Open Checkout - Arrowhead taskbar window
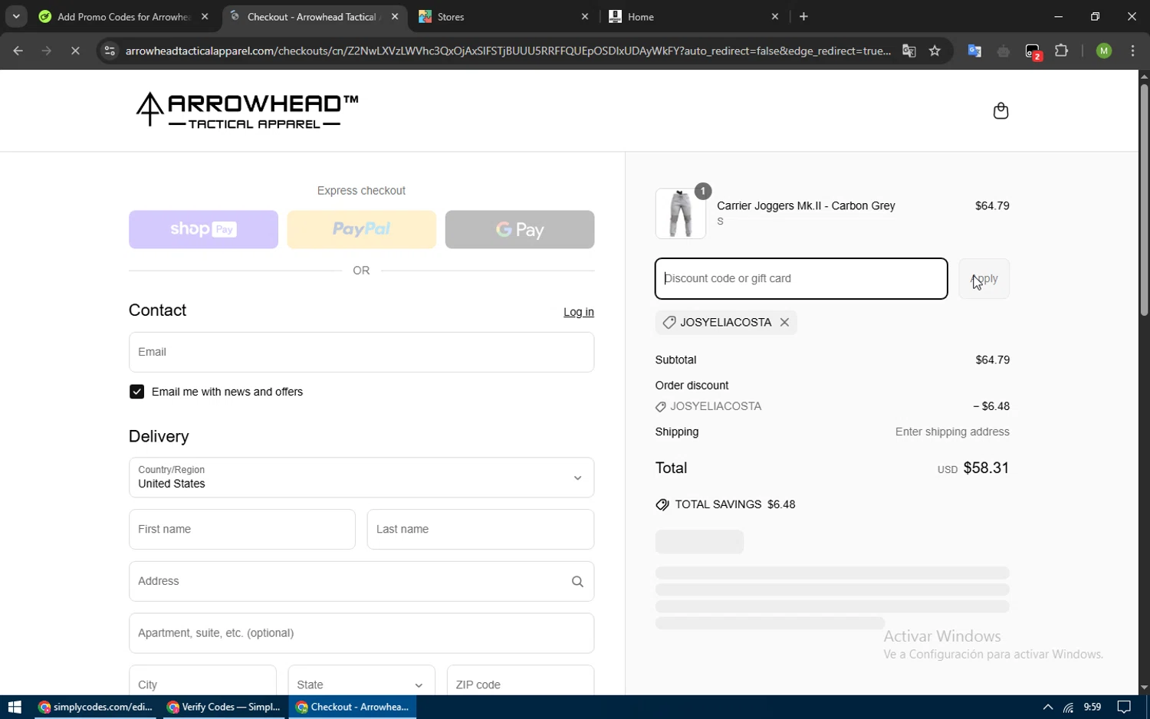The height and width of the screenshot is (719, 1150). (x=353, y=708)
